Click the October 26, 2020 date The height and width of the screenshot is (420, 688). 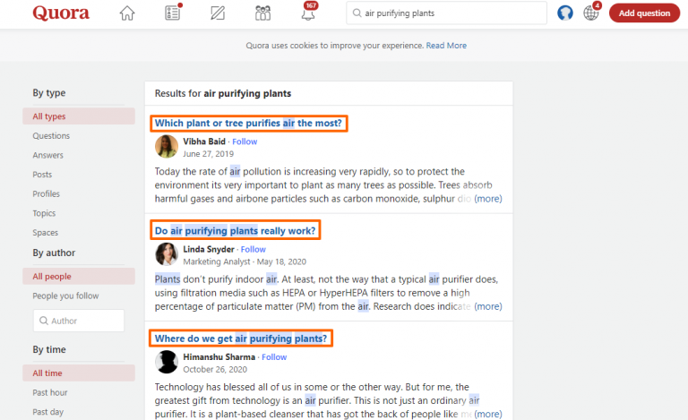click(x=215, y=370)
